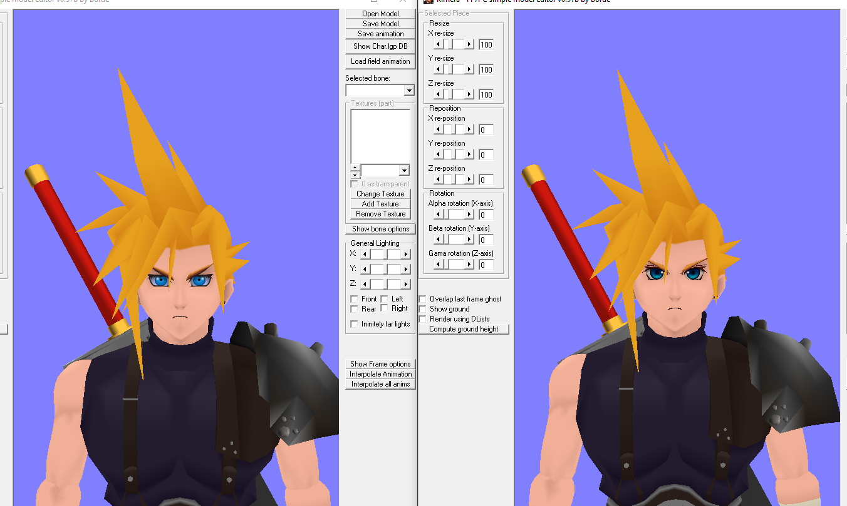Click right arrow of General Lighting Y
847x506 pixels.
(x=406, y=269)
